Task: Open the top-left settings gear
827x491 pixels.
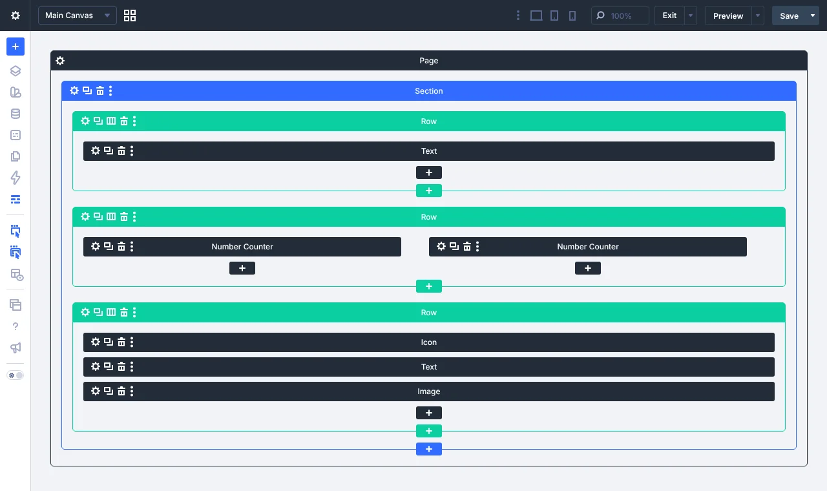Action: click(x=16, y=16)
